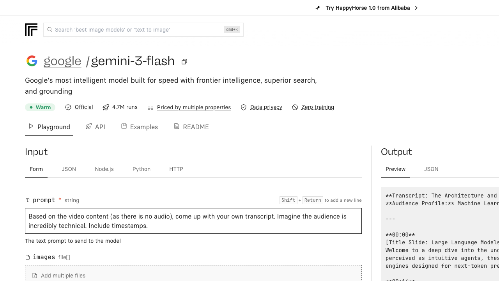Open the Zero training link
Image resolution: width=499 pixels, height=281 pixels.
pyautogui.click(x=318, y=107)
